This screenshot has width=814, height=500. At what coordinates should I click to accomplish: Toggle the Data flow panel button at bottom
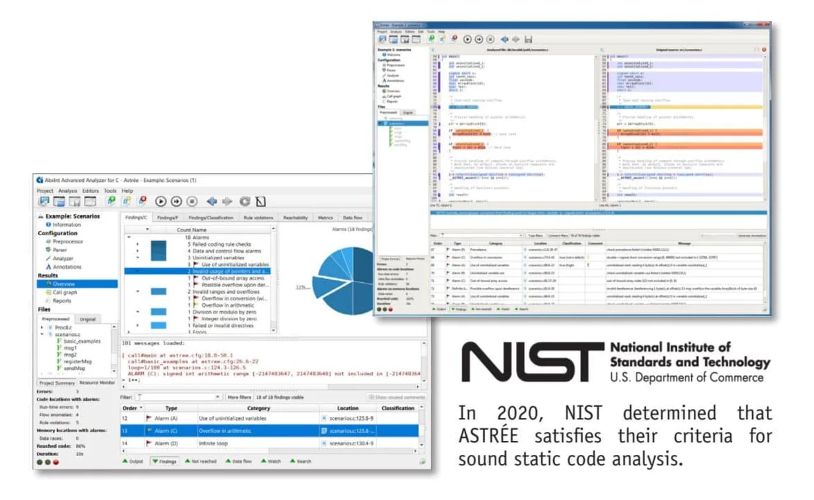point(238,461)
